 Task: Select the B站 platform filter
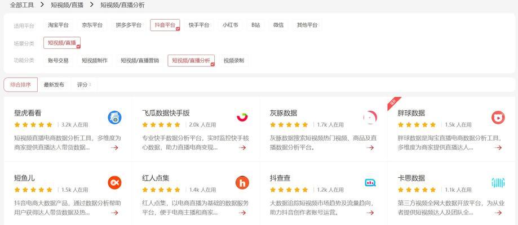click(x=256, y=25)
